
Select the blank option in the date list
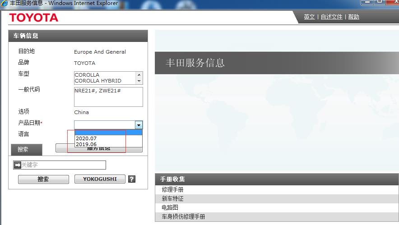pos(108,133)
